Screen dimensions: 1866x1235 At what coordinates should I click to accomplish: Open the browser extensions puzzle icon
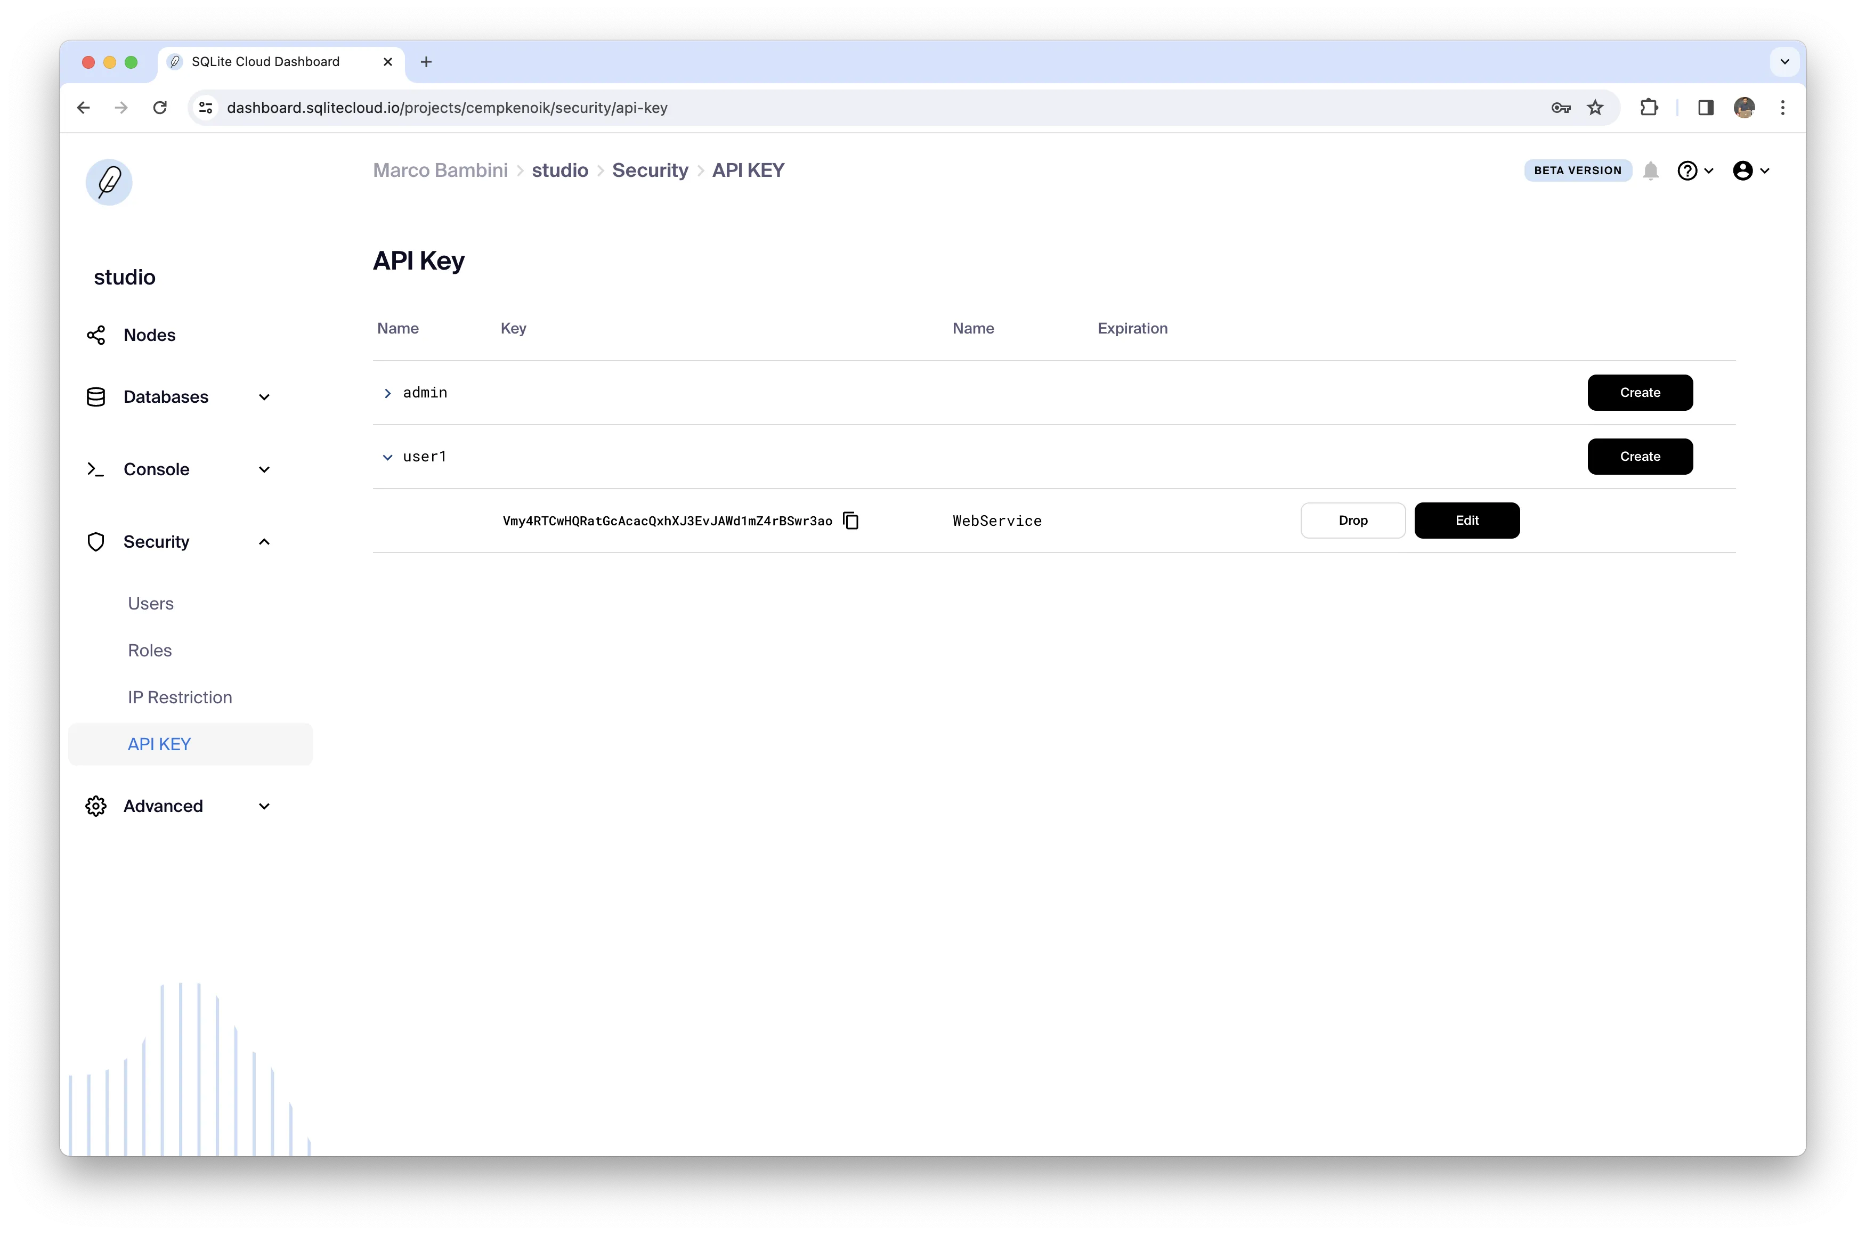[x=1649, y=108]
